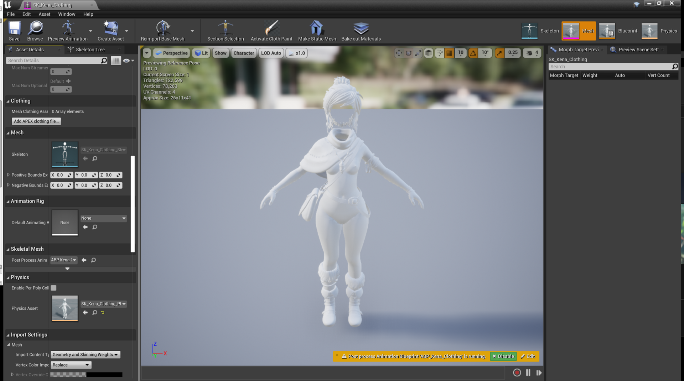The width and height of the screenshot is (684, 381).
Task: Activate the Cloth Paint tool
Action: pyautogui.click(x=271, y=31)
